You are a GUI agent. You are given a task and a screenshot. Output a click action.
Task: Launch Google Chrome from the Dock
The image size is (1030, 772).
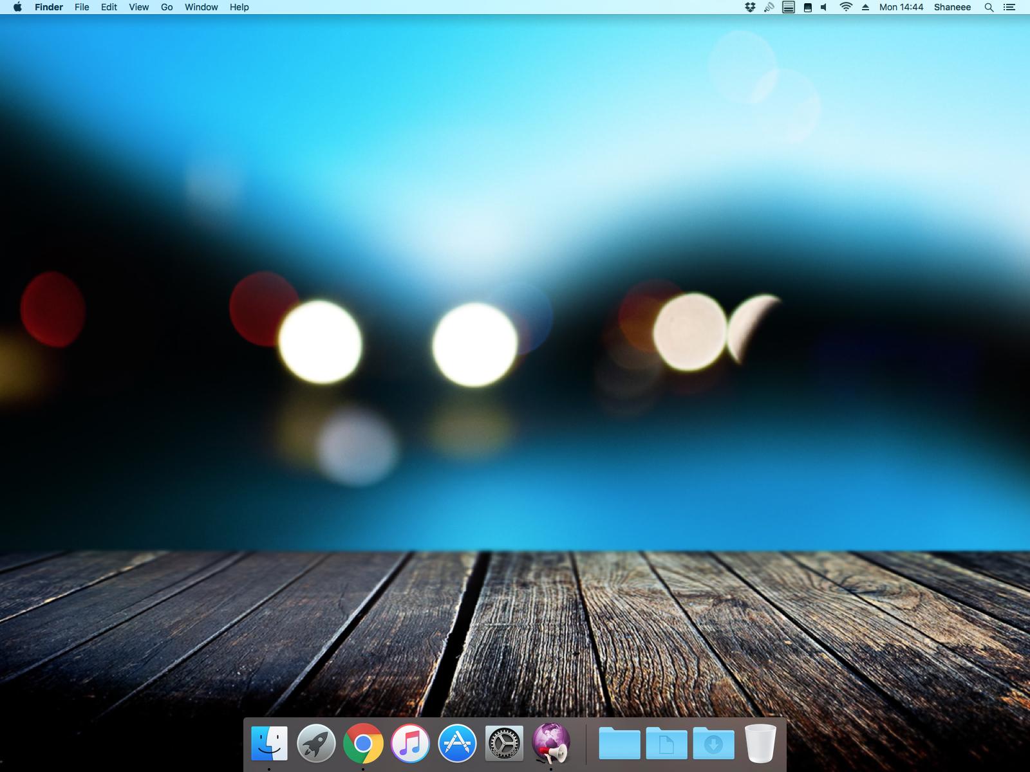363,744
